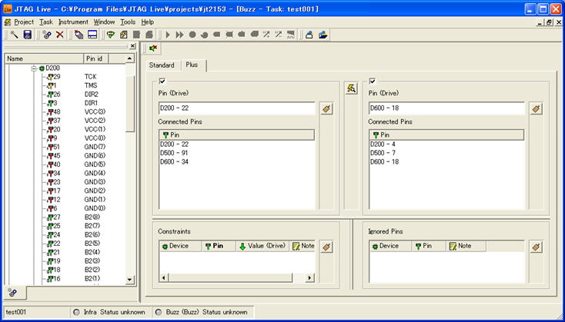Click the icon left of open folder
This screenshot has width=565, height=322.
(x=309, y=35)
